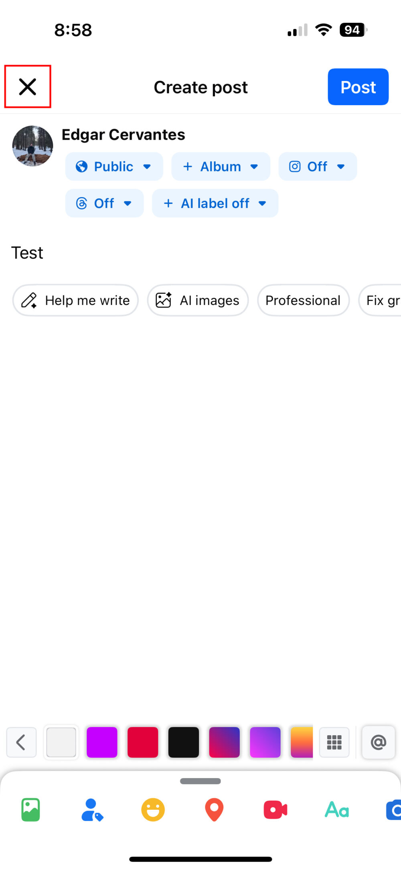This screenshot has height=870, width=401.
Task: Tap the @ mention icon
Action: [378, 742]
